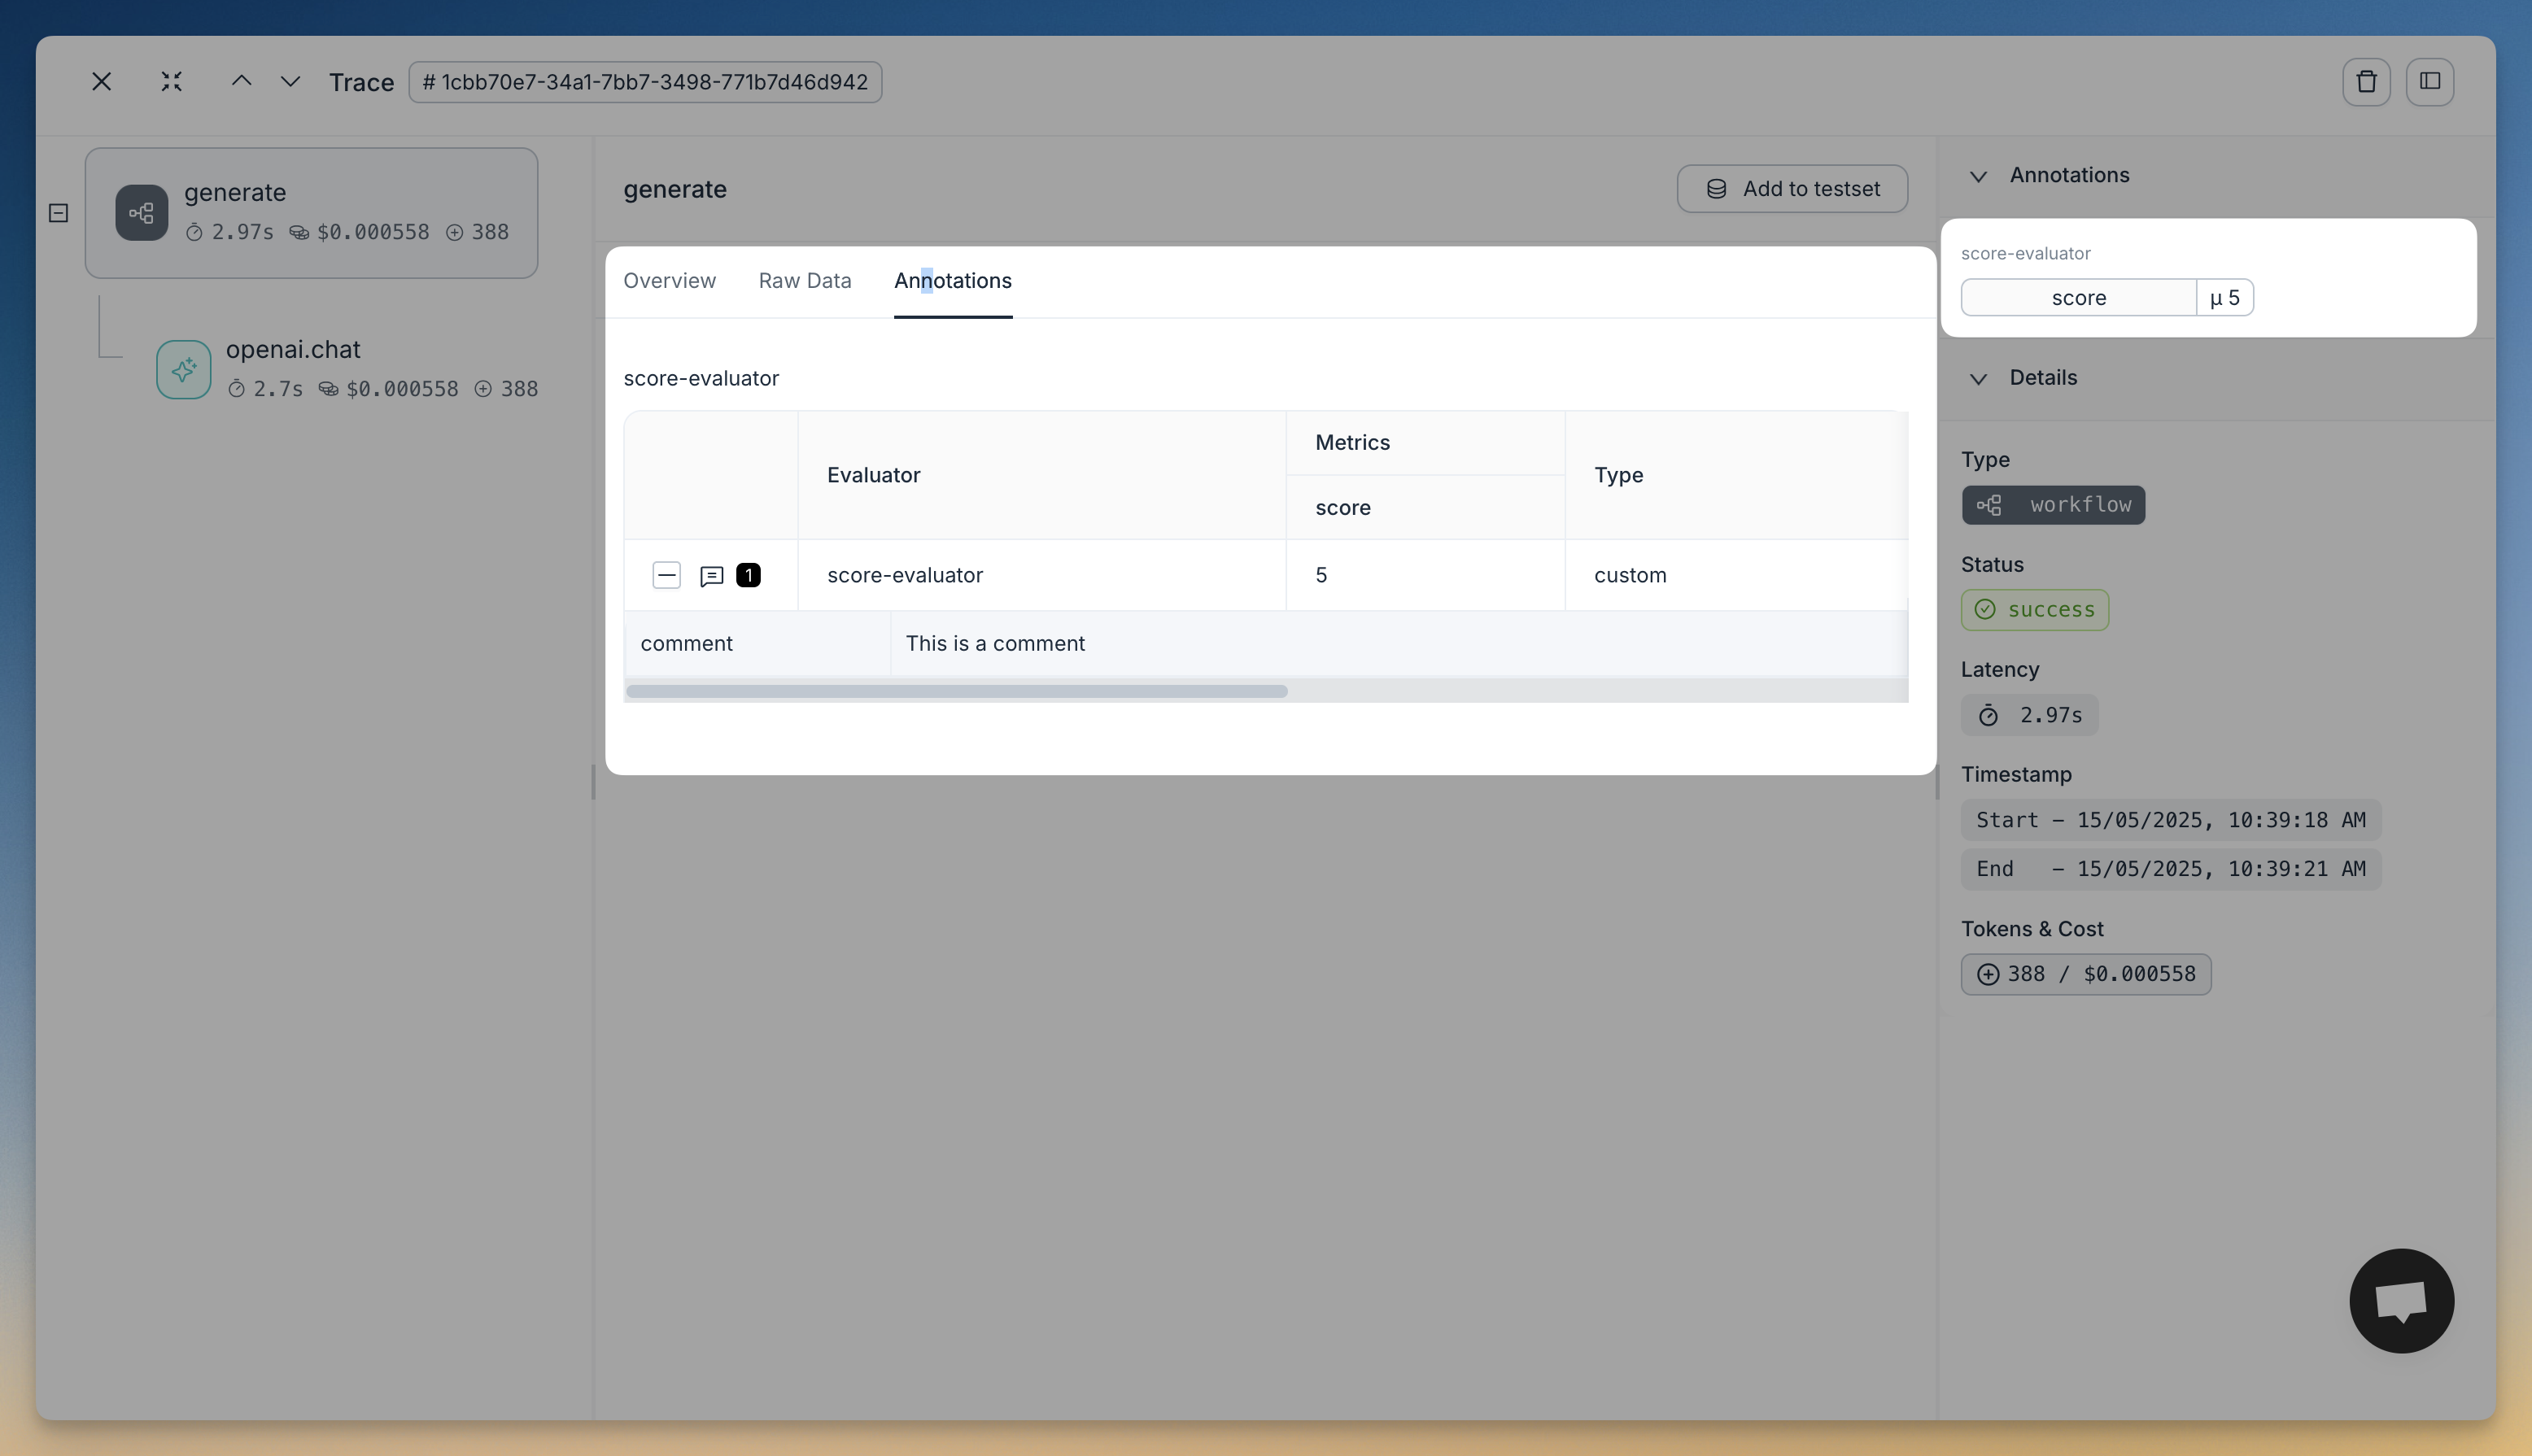Toggle the right side panel layout icon
This screenshot has height=1456, width=2532.
(x=2430, y=81)
